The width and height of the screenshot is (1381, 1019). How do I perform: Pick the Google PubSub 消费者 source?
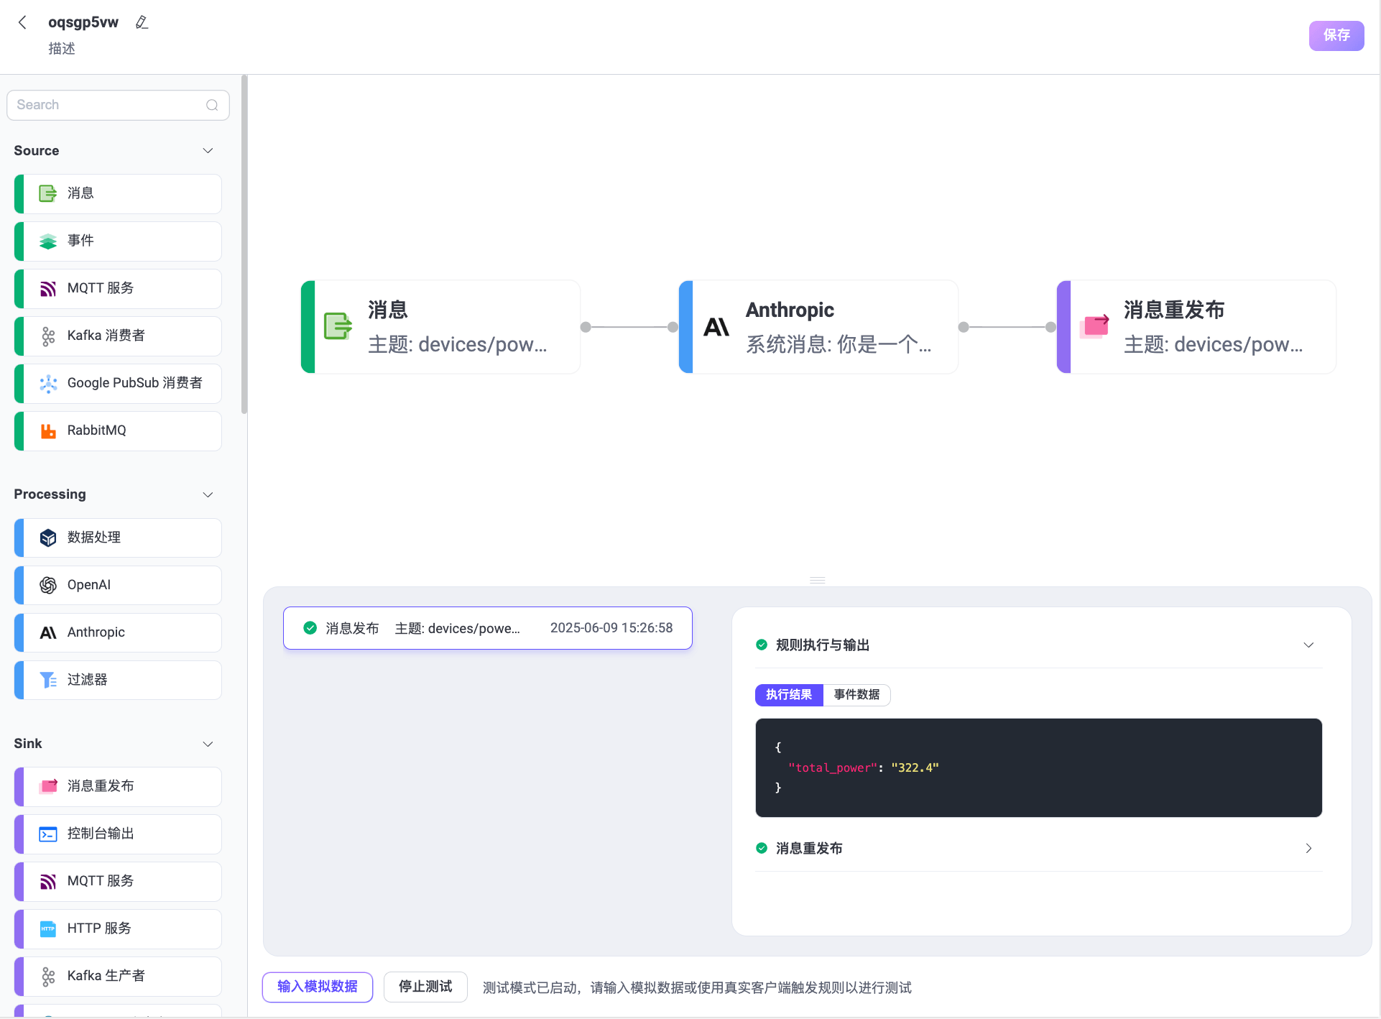click(x=134, y=383)
